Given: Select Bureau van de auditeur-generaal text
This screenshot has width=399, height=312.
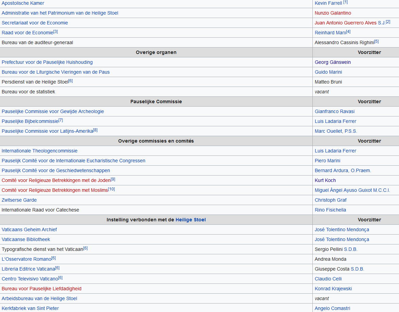Looking at the screenshot, I should tap(37, 42).
